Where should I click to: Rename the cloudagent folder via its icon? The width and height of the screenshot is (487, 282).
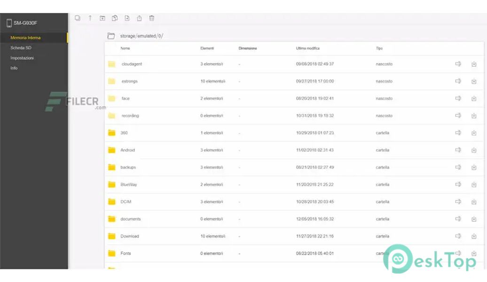pos(458,64)
